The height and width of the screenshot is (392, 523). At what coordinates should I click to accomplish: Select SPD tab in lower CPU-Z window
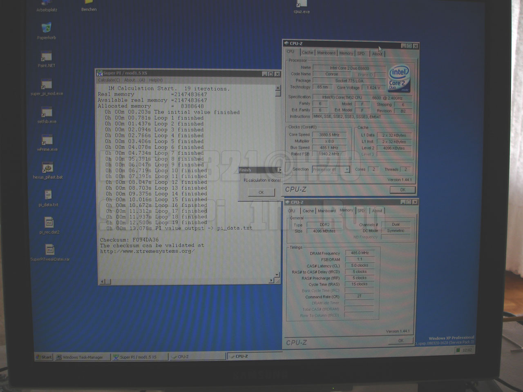361,211
